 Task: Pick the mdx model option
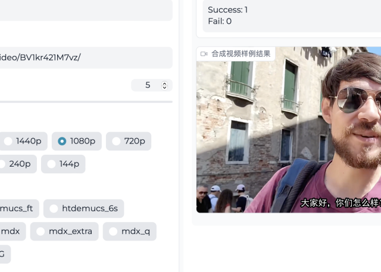[11, 231]
